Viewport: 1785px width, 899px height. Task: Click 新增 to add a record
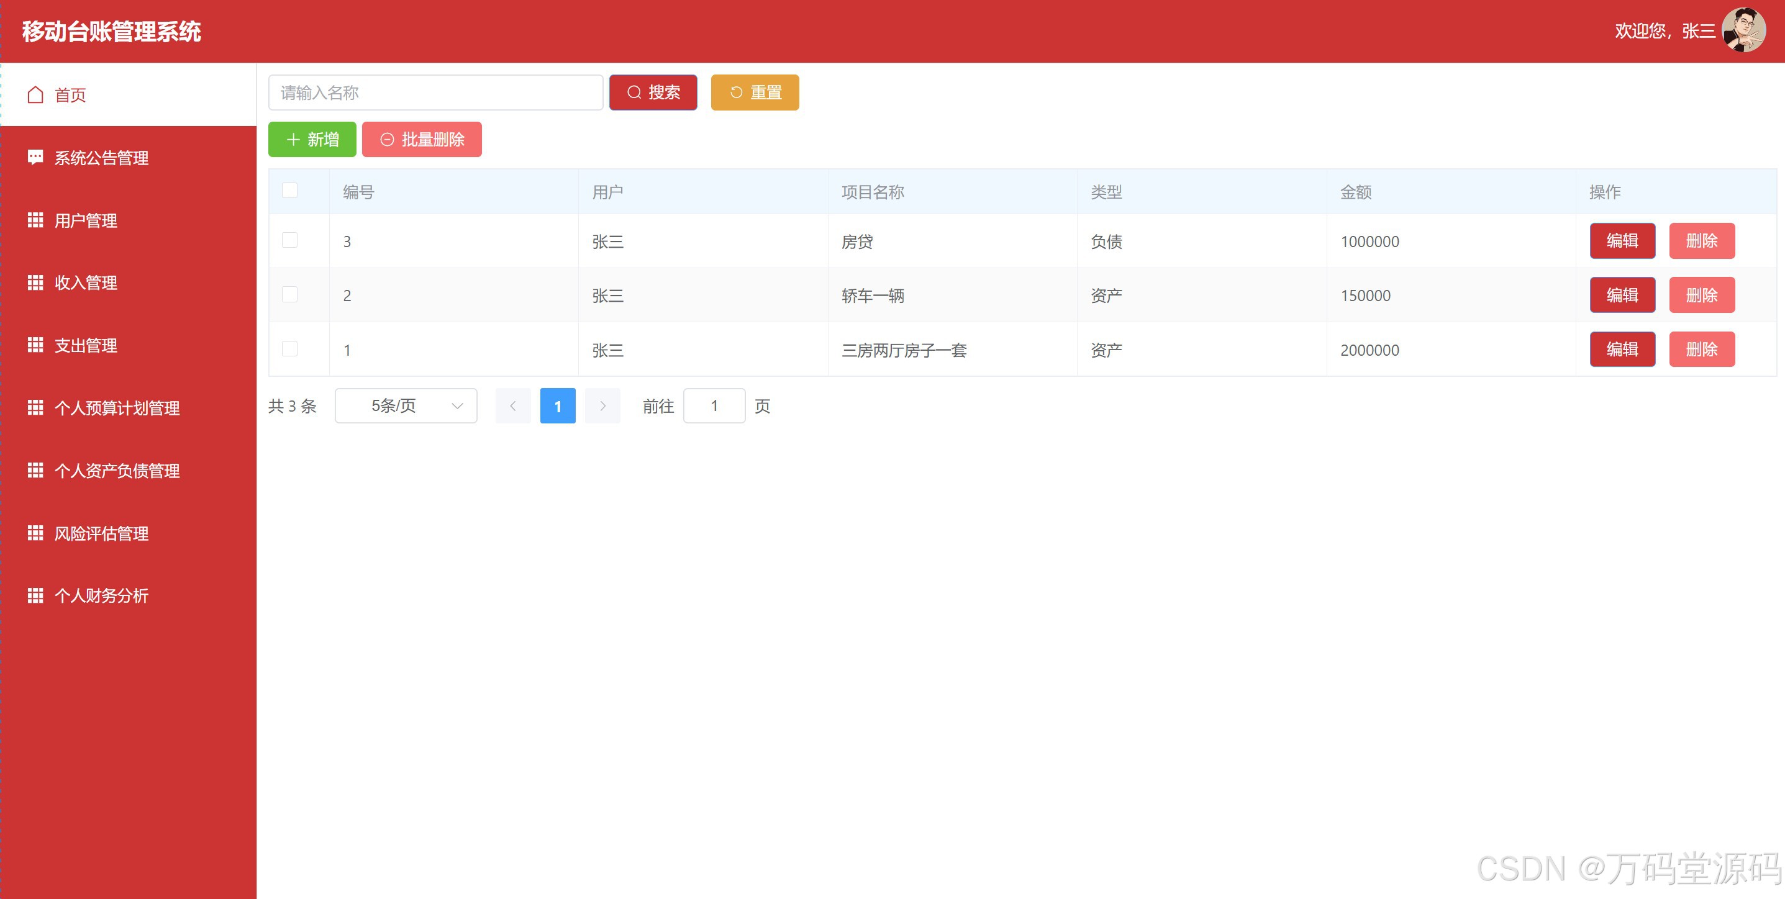tap(312, 139)
